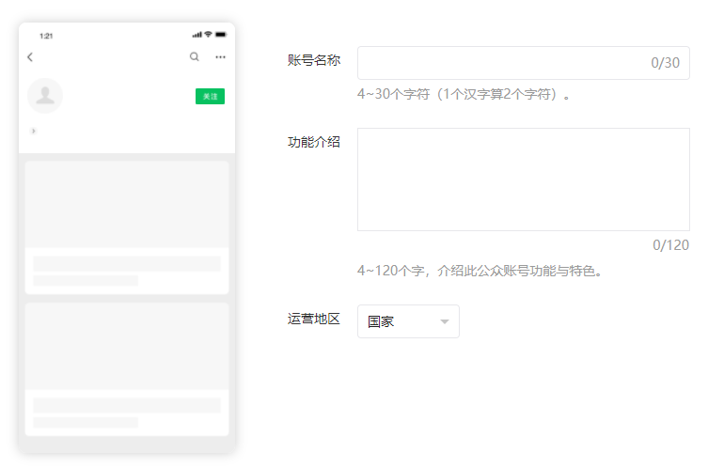Click the 1:21 clock in phone preview
The image size is (708, 468).
click(x=46, y=36)
